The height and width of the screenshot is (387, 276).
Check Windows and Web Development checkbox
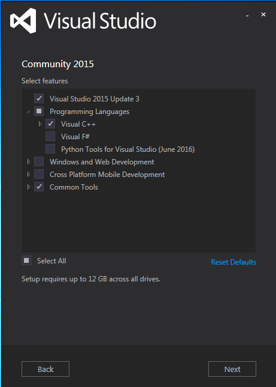(39, 161)
